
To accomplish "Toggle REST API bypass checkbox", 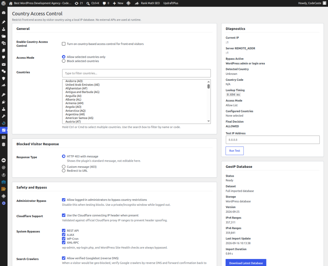I will pyautogui.click(x=64, y=231).
